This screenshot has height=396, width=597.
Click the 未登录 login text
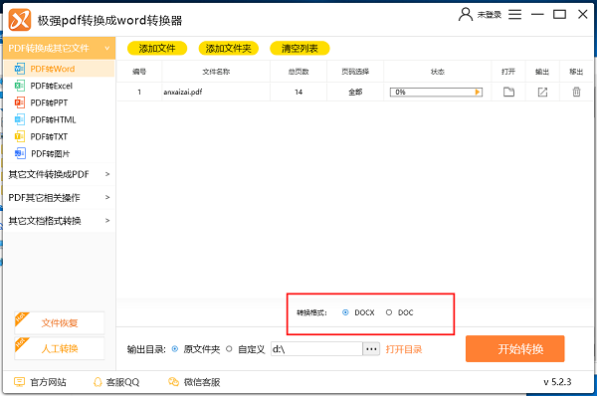[x=490, y=15]
